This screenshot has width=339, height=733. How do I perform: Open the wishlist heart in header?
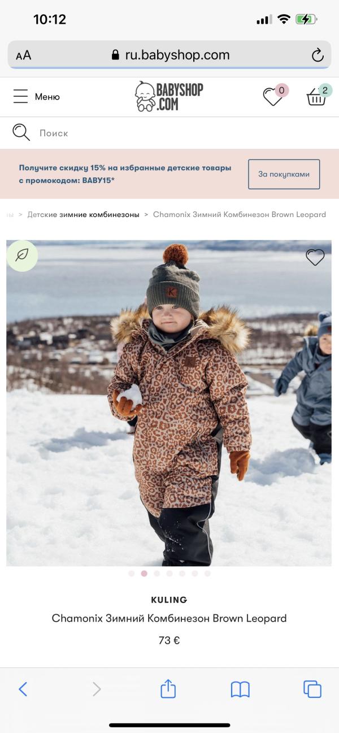tap(273, 97)
